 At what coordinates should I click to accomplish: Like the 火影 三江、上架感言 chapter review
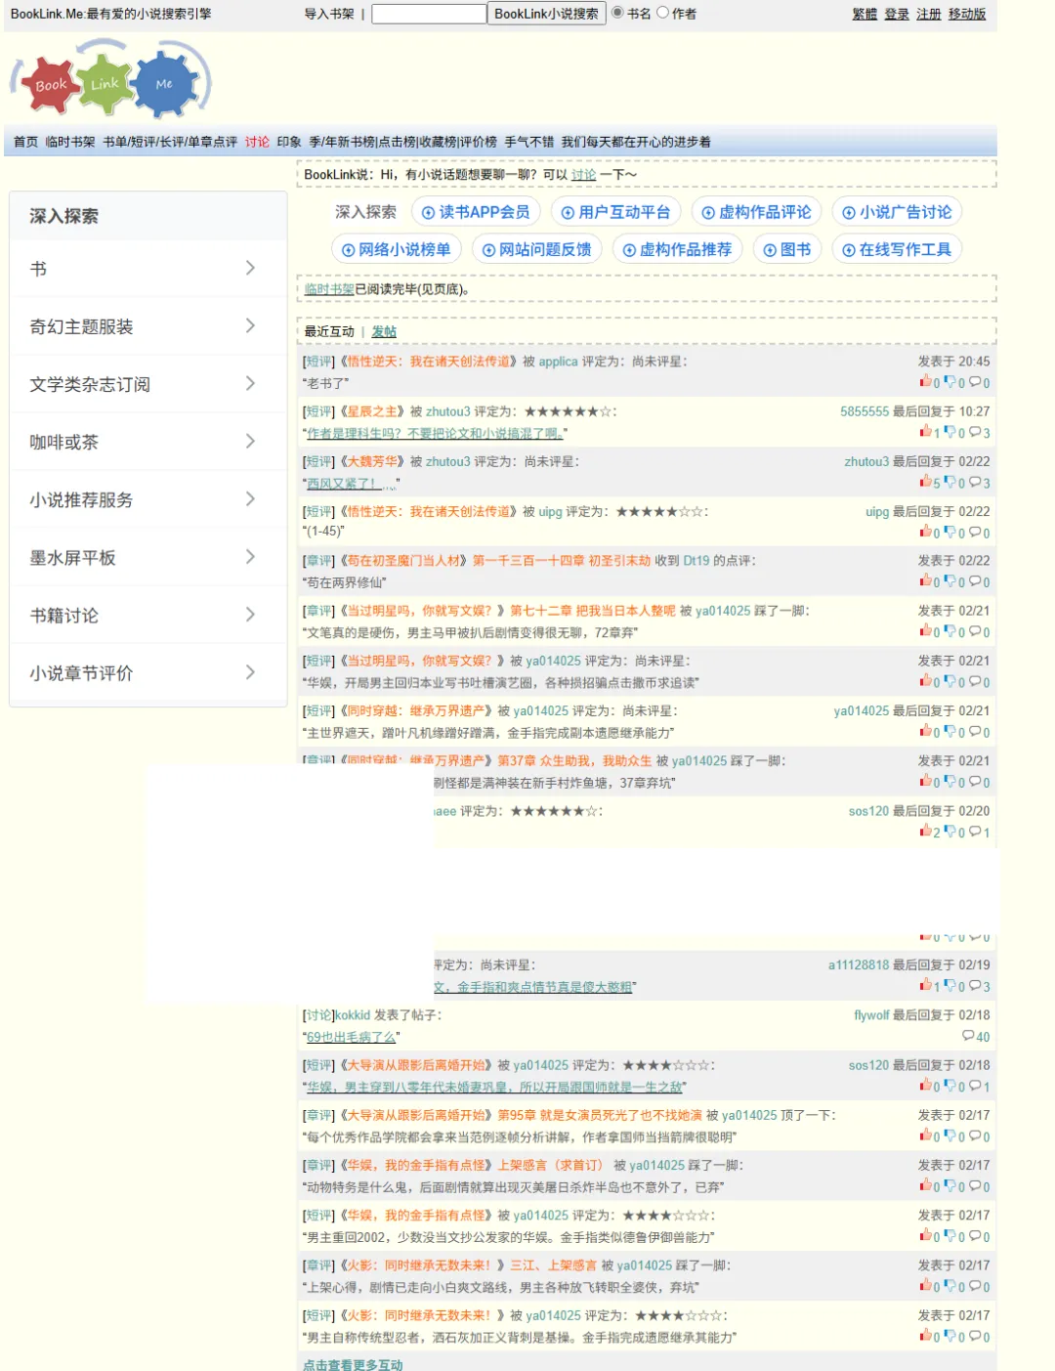point(925,1286)
